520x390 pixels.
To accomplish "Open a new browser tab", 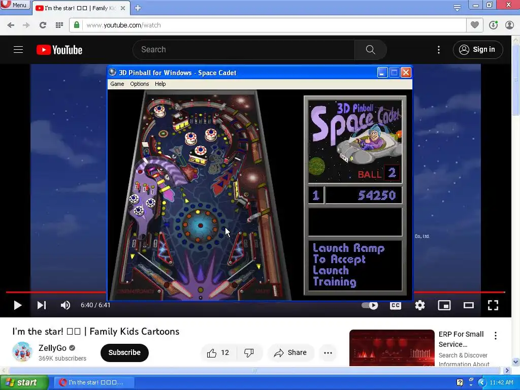I will (x=138, y=8).
